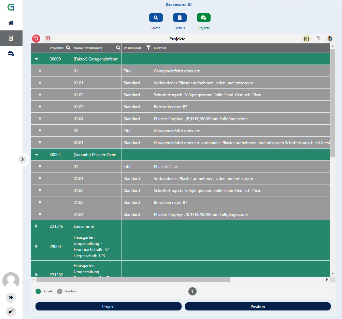Go to the home page icon
342x319 pixels.
11,23
